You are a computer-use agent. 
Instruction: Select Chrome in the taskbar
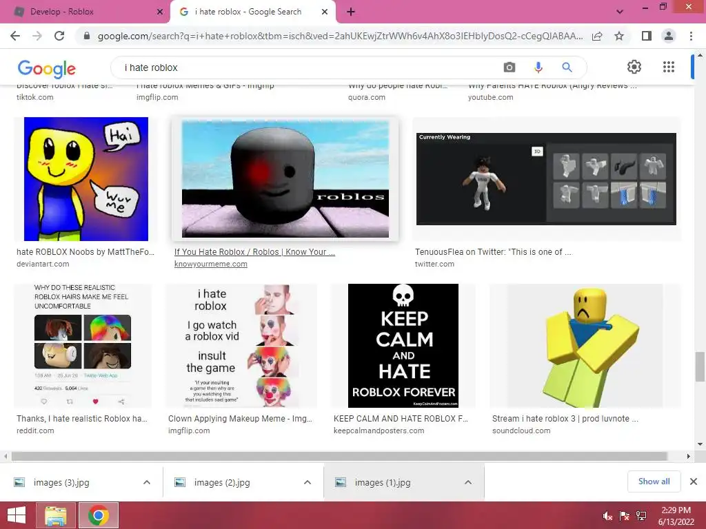tap(99, 515)
